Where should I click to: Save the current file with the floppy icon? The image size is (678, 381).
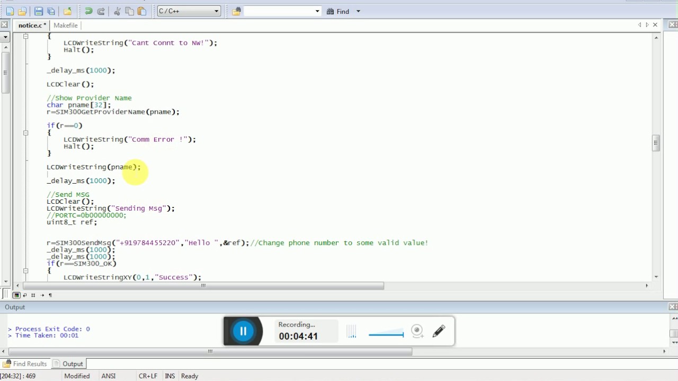pos(39,11)
